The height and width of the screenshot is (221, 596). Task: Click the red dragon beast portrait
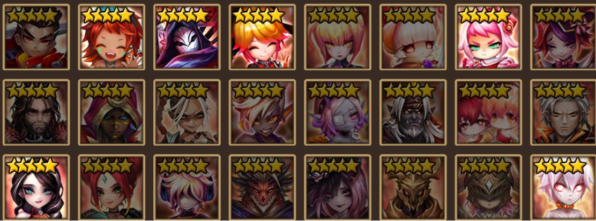pyautogui.click(x=262, y=188)
